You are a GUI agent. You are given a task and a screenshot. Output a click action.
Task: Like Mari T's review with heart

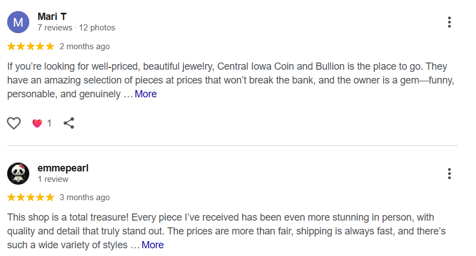(14, 123)
